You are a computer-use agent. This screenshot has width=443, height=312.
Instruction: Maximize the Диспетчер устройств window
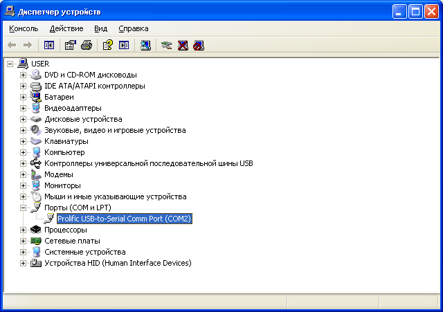[415, 12]
